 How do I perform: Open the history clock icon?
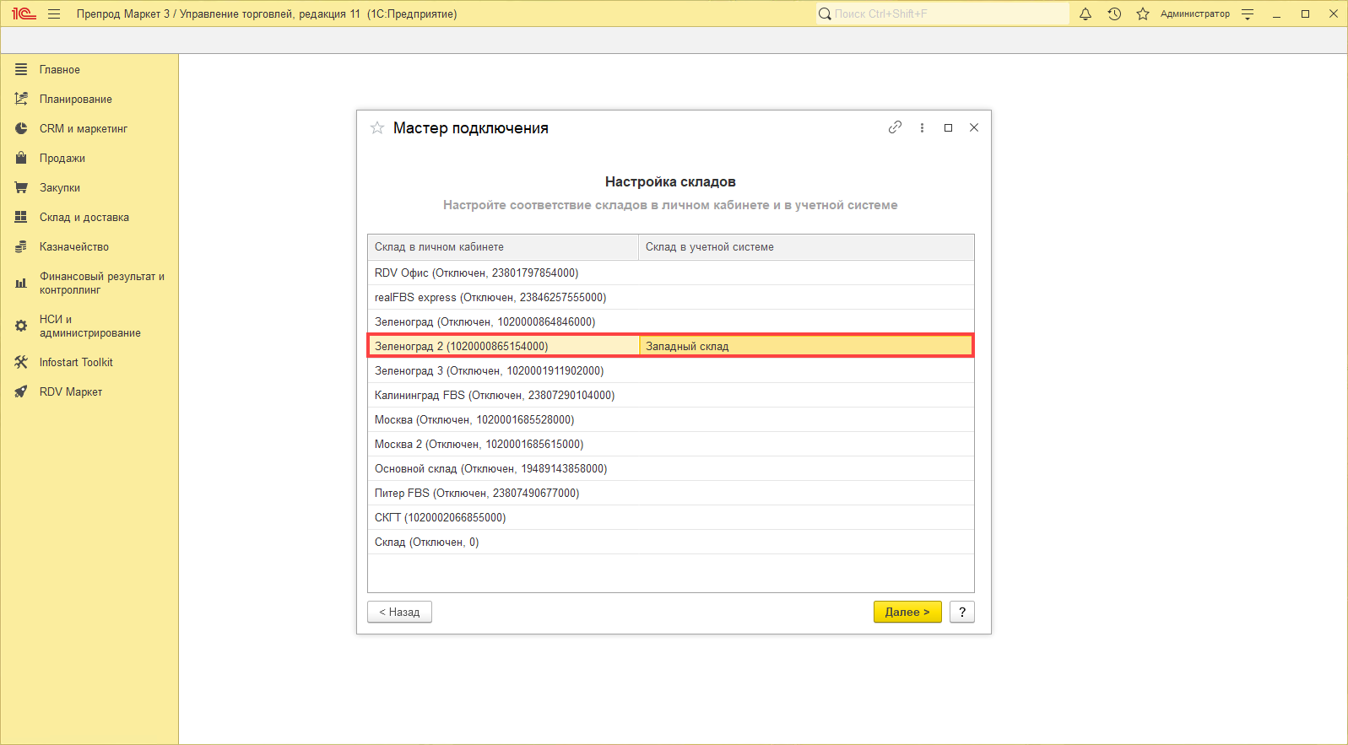[x=1114, y=13]
